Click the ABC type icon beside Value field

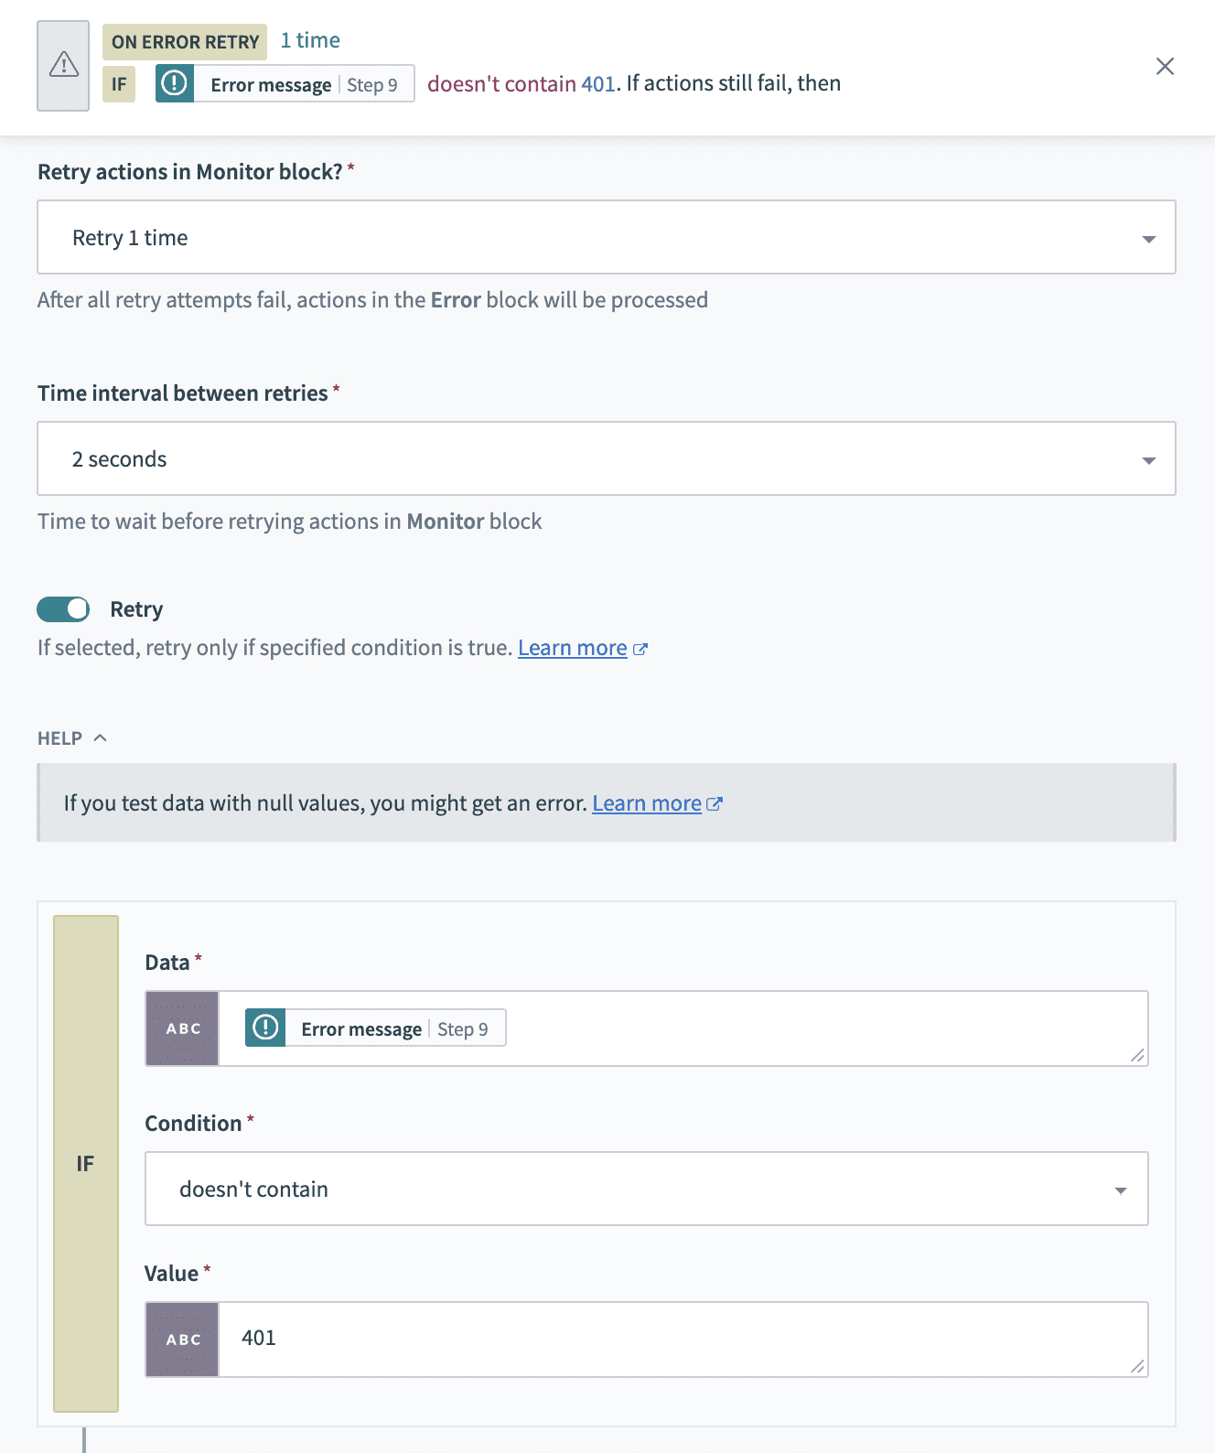tap(182, 1340)
